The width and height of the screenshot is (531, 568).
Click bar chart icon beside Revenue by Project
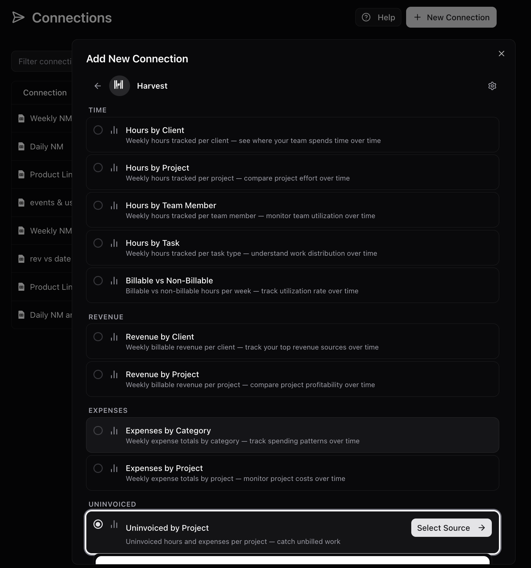(x=114, y=374)
